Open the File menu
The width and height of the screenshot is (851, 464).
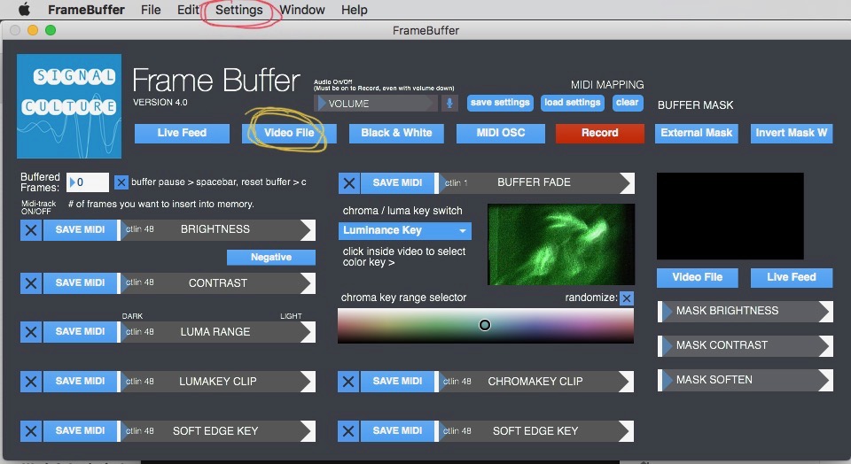click(151, 10)
